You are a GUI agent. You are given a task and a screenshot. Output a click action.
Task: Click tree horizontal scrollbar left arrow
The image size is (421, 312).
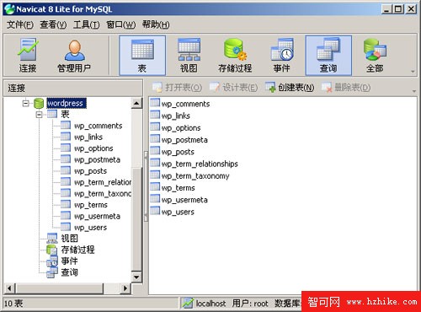click(9, 288)
